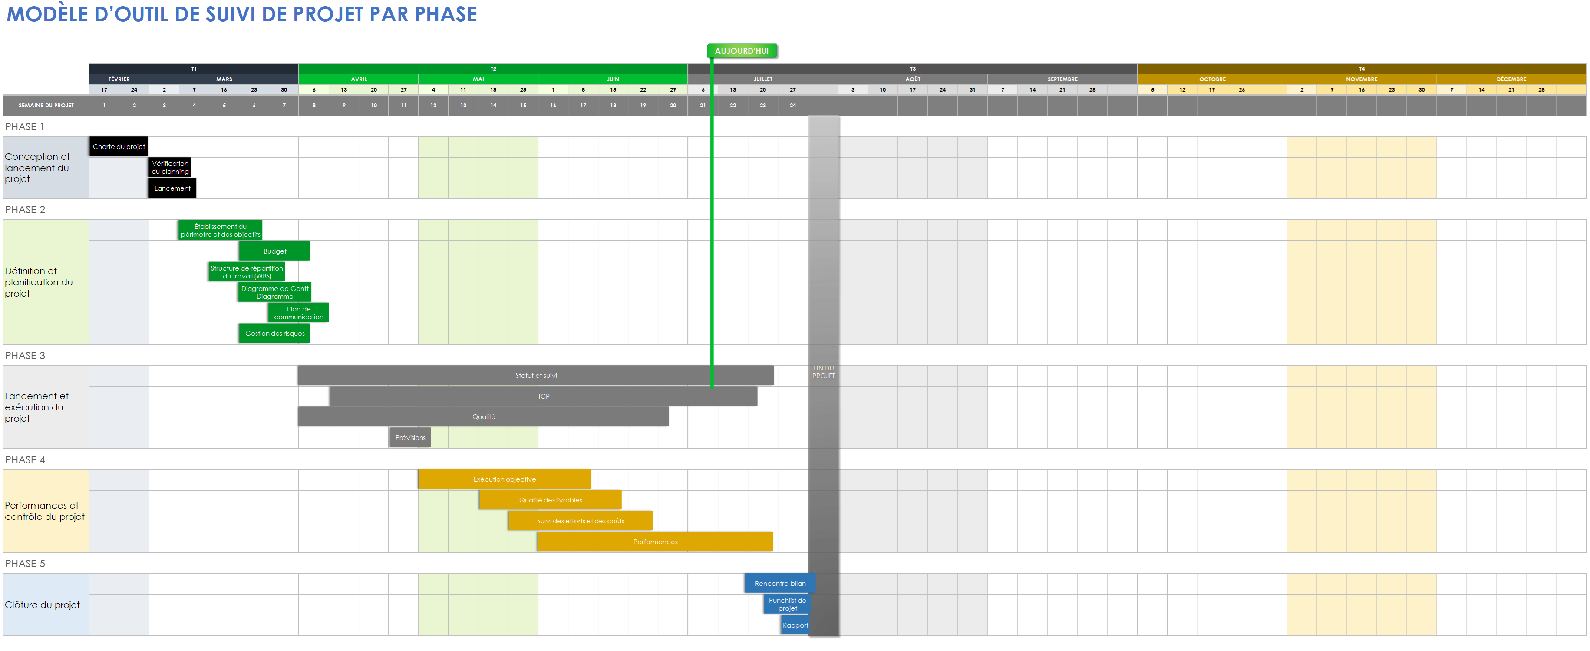Click the FÉVRIER month header
This screenshot has height=651, width=1590.
pyautogui.click(x=119, y=79)
